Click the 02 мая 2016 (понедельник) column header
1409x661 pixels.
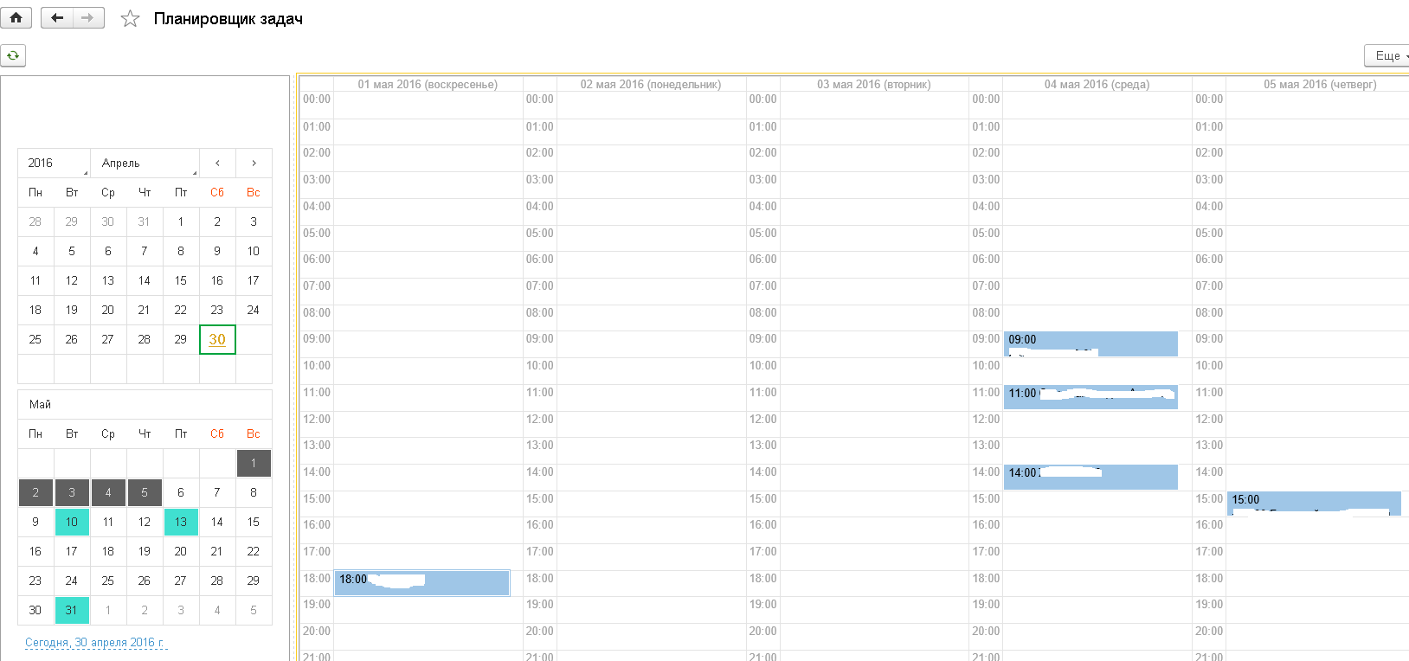coord(651,84)
